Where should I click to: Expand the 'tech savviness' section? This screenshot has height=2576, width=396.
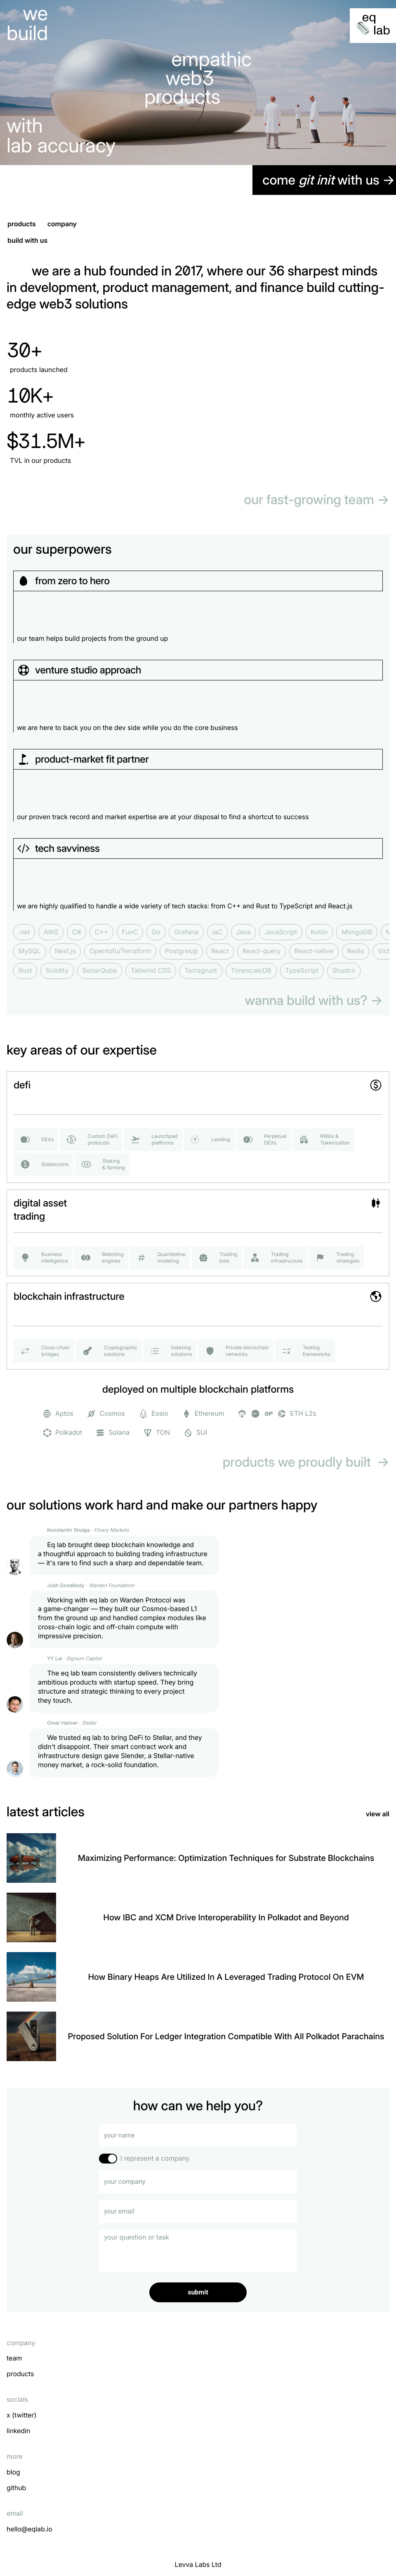pyautogui.click(x=198, y=848)
